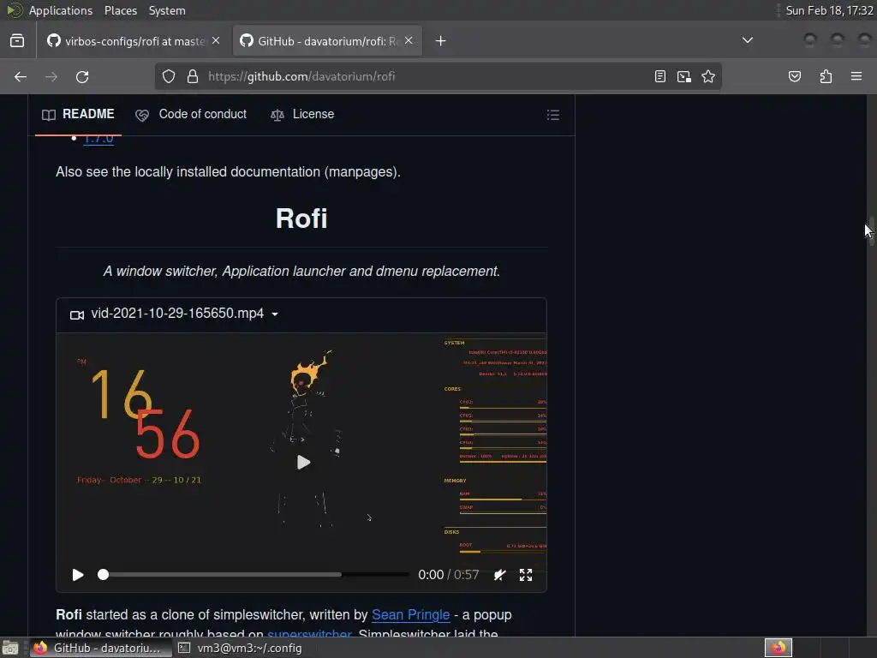Open the Firefox application menu

(856, 76)
